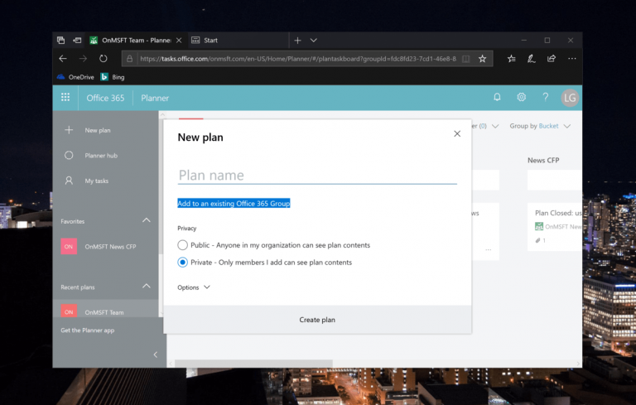This screenshot has height=405, width=636.
Task: Select the Private privacy option
Action: click(x=182, y=263)
